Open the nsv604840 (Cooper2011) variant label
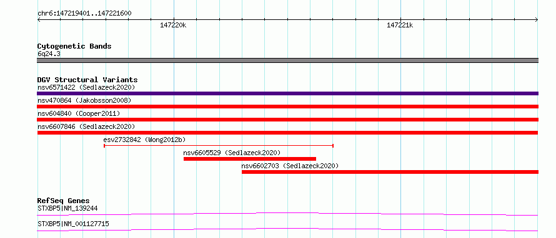Screen dimensions: 556x238 coord(79,113)
